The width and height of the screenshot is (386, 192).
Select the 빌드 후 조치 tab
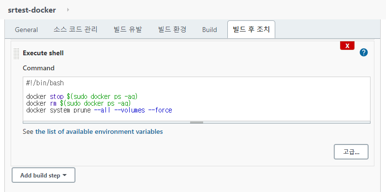(252, 30)
